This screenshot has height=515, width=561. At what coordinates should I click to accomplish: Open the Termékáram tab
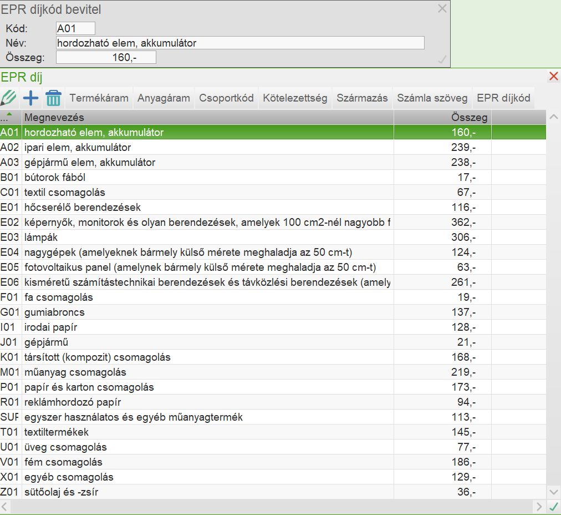point(99,98)
